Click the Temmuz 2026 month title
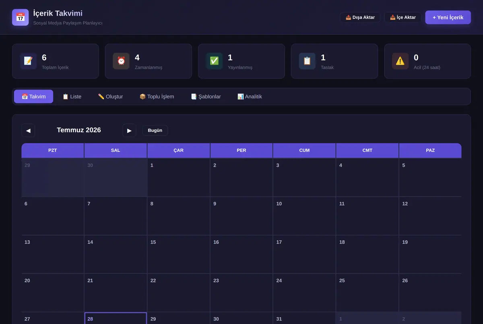 pyautogui.click(x=79, y=130)
